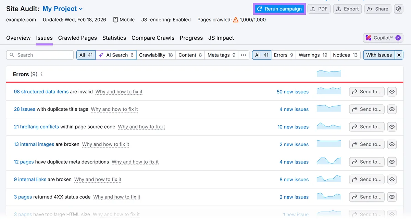Image resolution: width=411 pixels, height=220 pixels.
Task: Open the 28 issues link
Action: [x=25, y=109]
